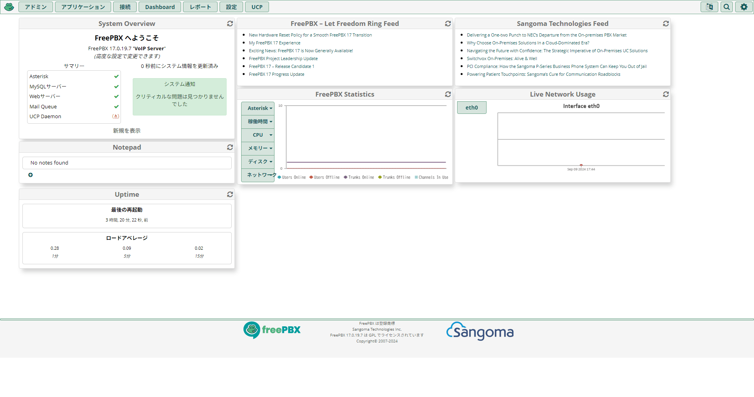Refresh the Live Network Usage panel

(666, 94)
